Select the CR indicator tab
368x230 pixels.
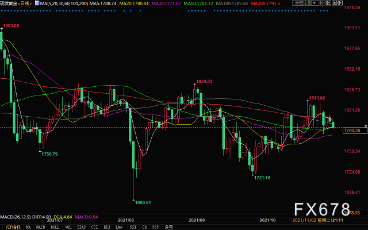click(144, 227)
